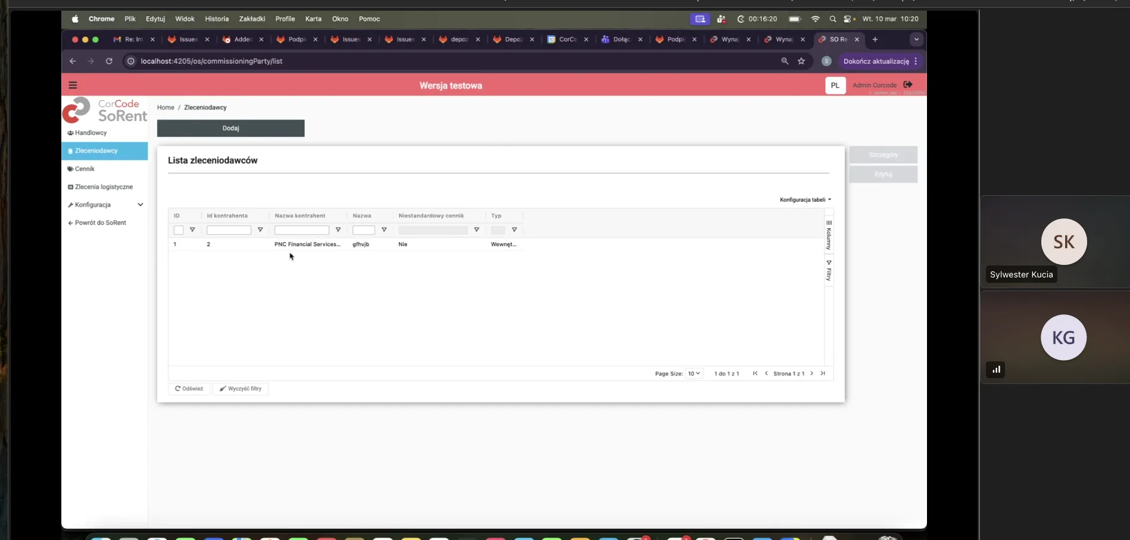Screen dimensions: 1130x540
Task: Open the filter funnel for Nazwa column
Action: (x=384, y=230)
